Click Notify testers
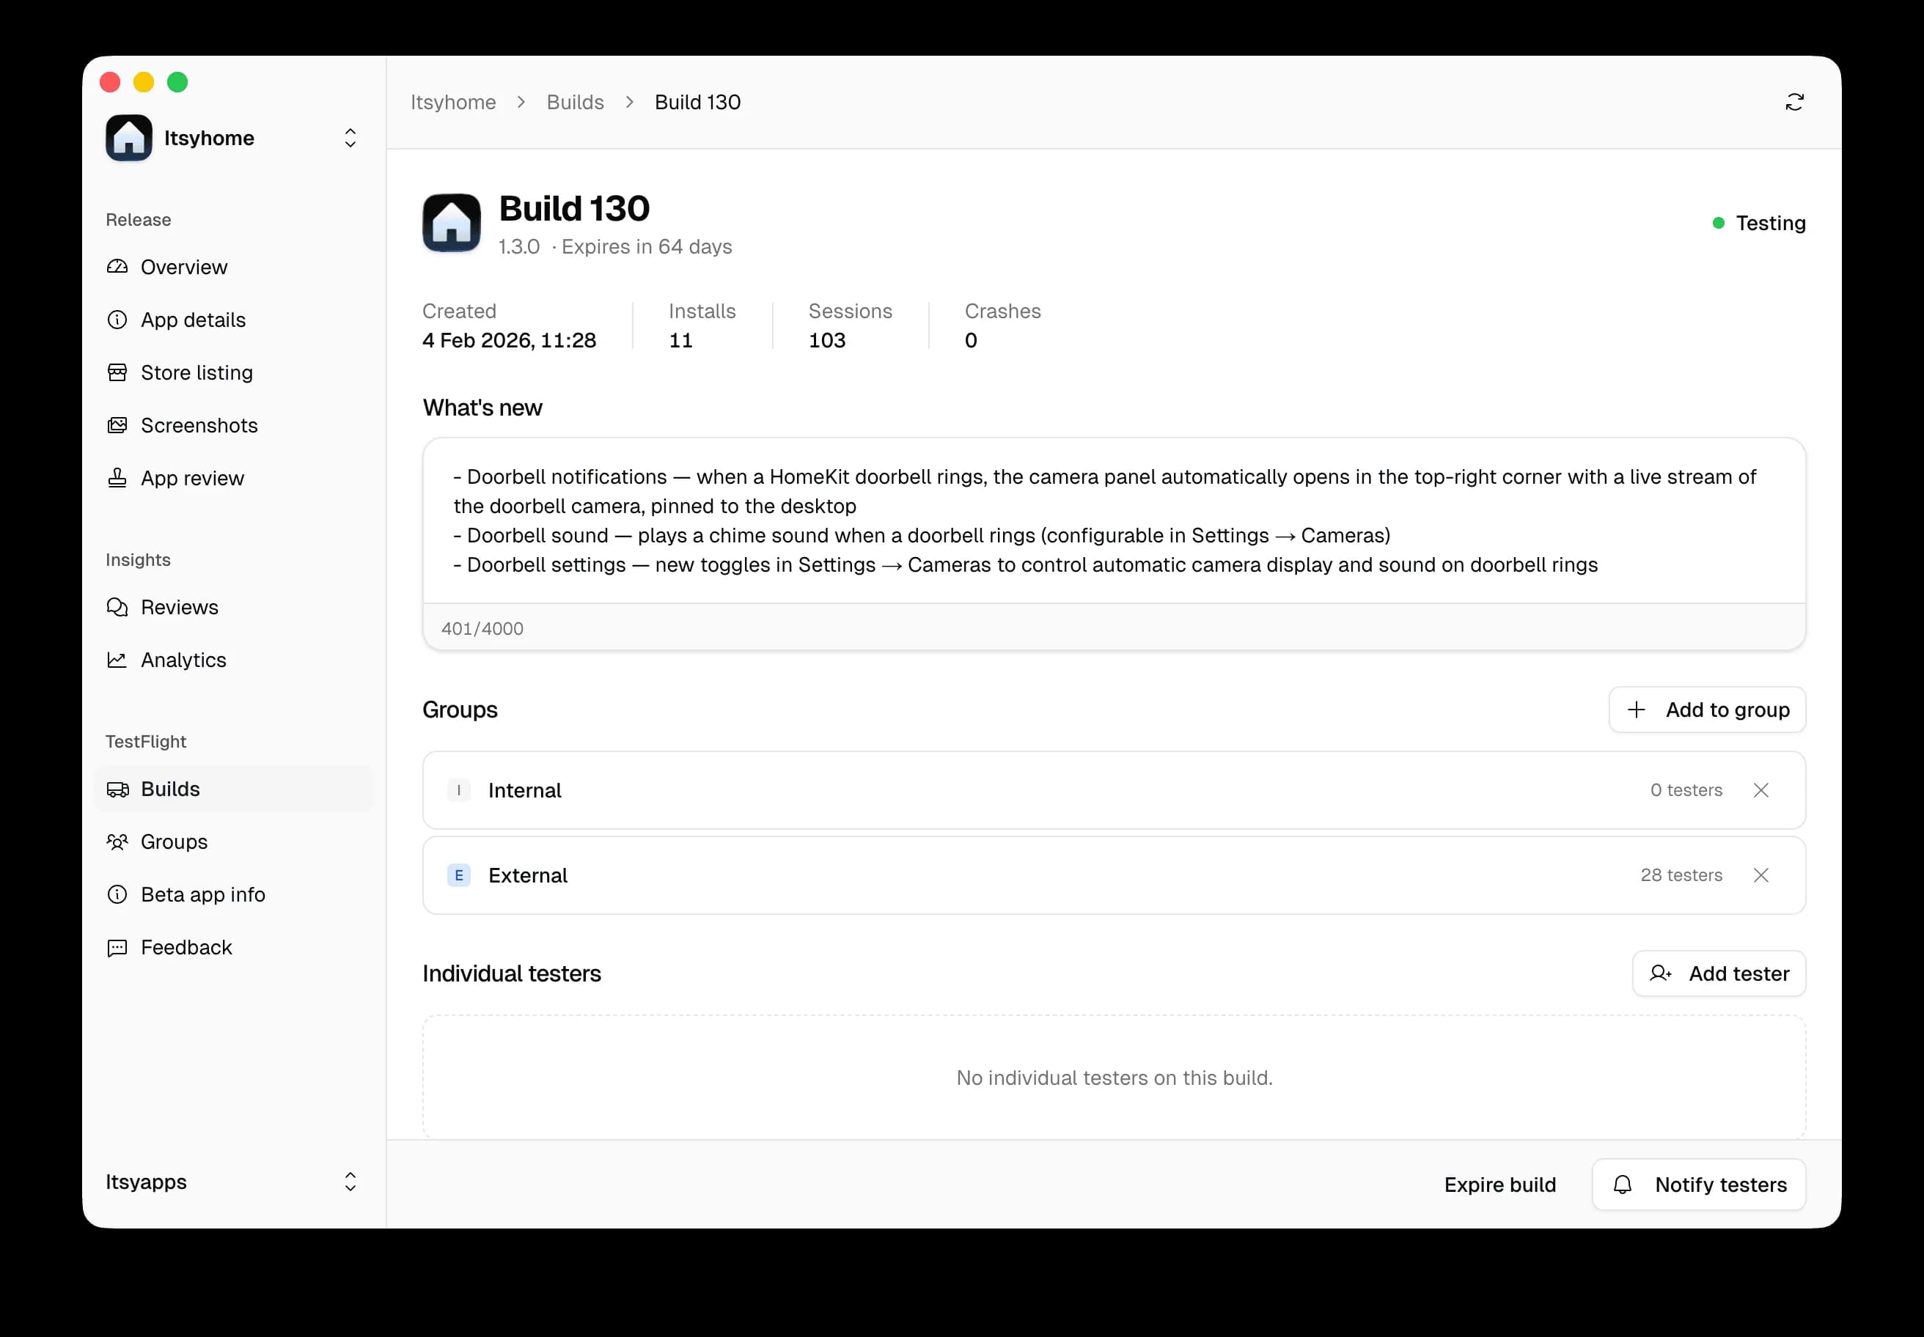 (1699, 1184)
